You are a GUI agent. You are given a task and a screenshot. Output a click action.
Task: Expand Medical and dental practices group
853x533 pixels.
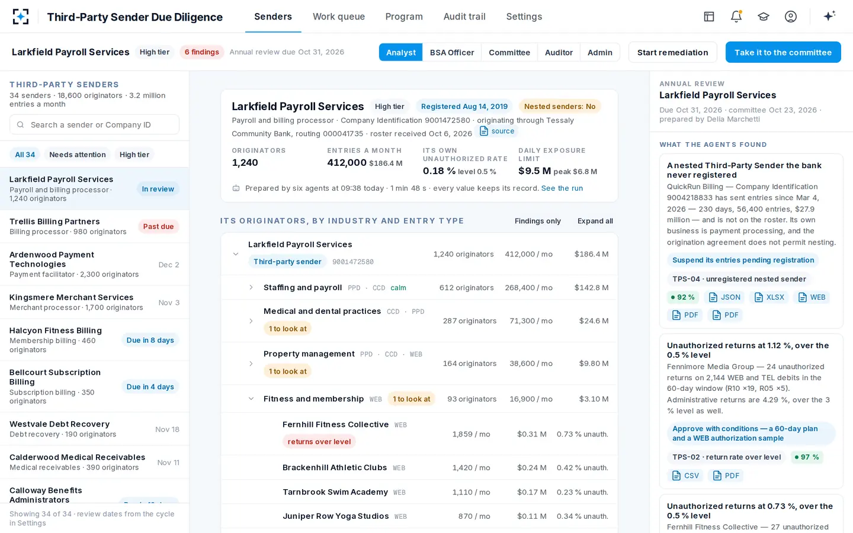[x=251, y=321]
